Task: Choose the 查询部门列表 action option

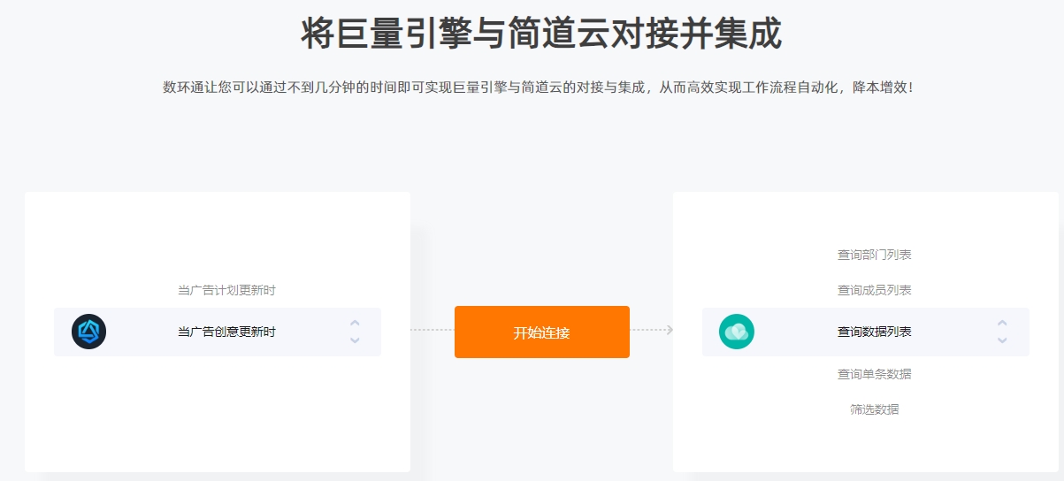Action: point(875,255)
